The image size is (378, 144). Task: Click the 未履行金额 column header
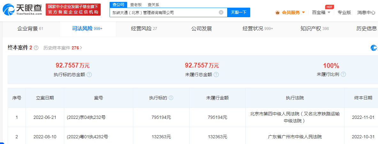[218, 98]
